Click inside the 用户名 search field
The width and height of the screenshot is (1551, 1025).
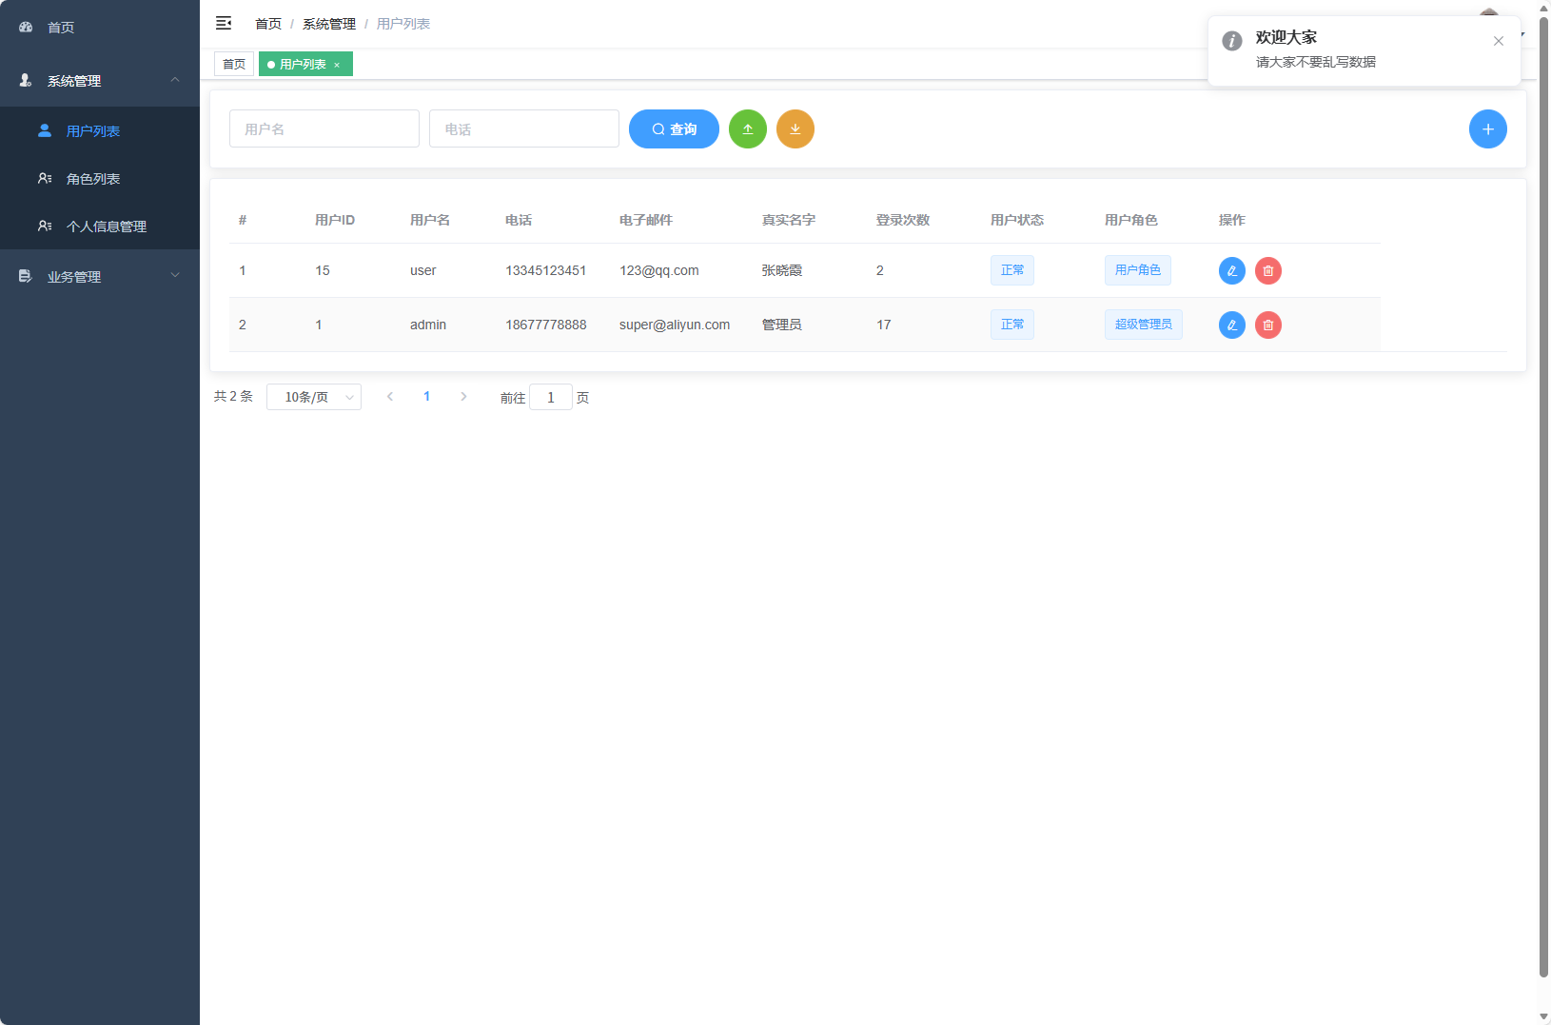click(x=324, y=128)
